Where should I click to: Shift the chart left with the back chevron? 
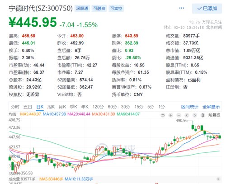(x=187, y=115)
